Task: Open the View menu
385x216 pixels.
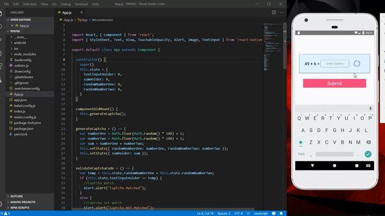Action: point(45,4)
